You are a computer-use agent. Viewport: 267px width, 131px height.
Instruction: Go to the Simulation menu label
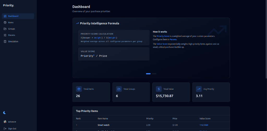click(x=13, y=42)
